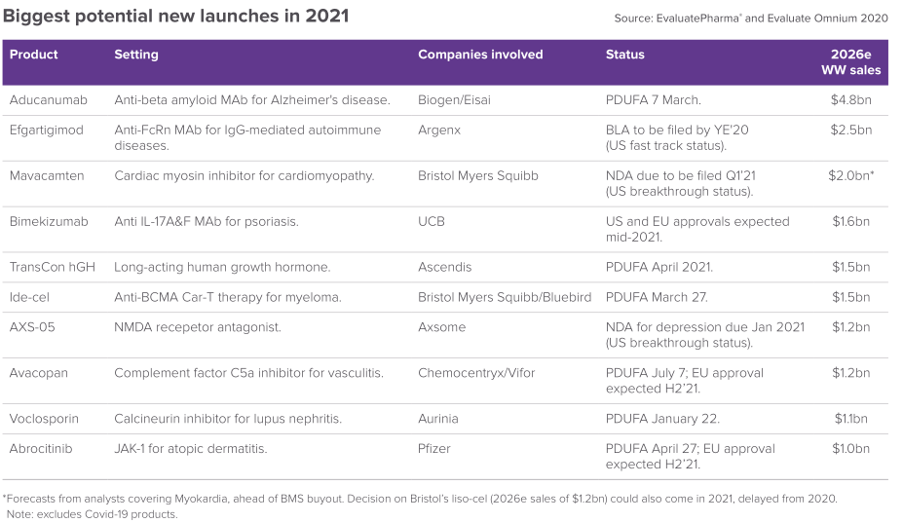Click the Status column header
The image size is (903, 523).
pos(624,55)
